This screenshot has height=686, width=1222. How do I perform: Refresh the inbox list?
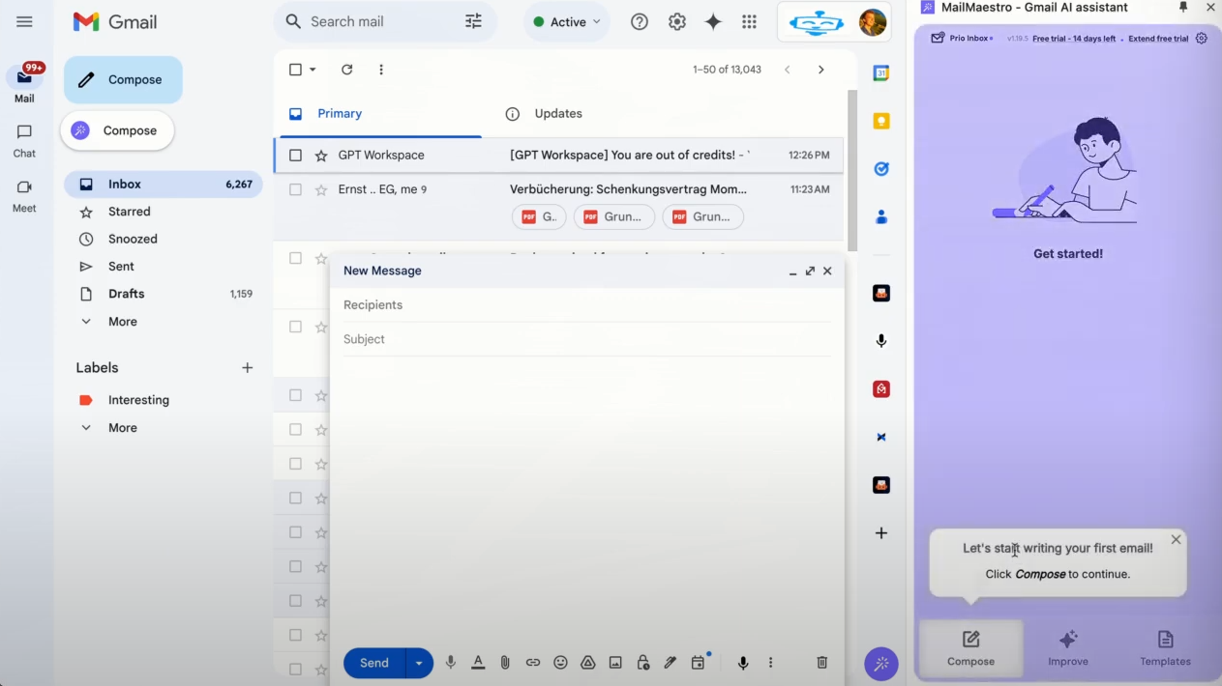click(347, 70)
